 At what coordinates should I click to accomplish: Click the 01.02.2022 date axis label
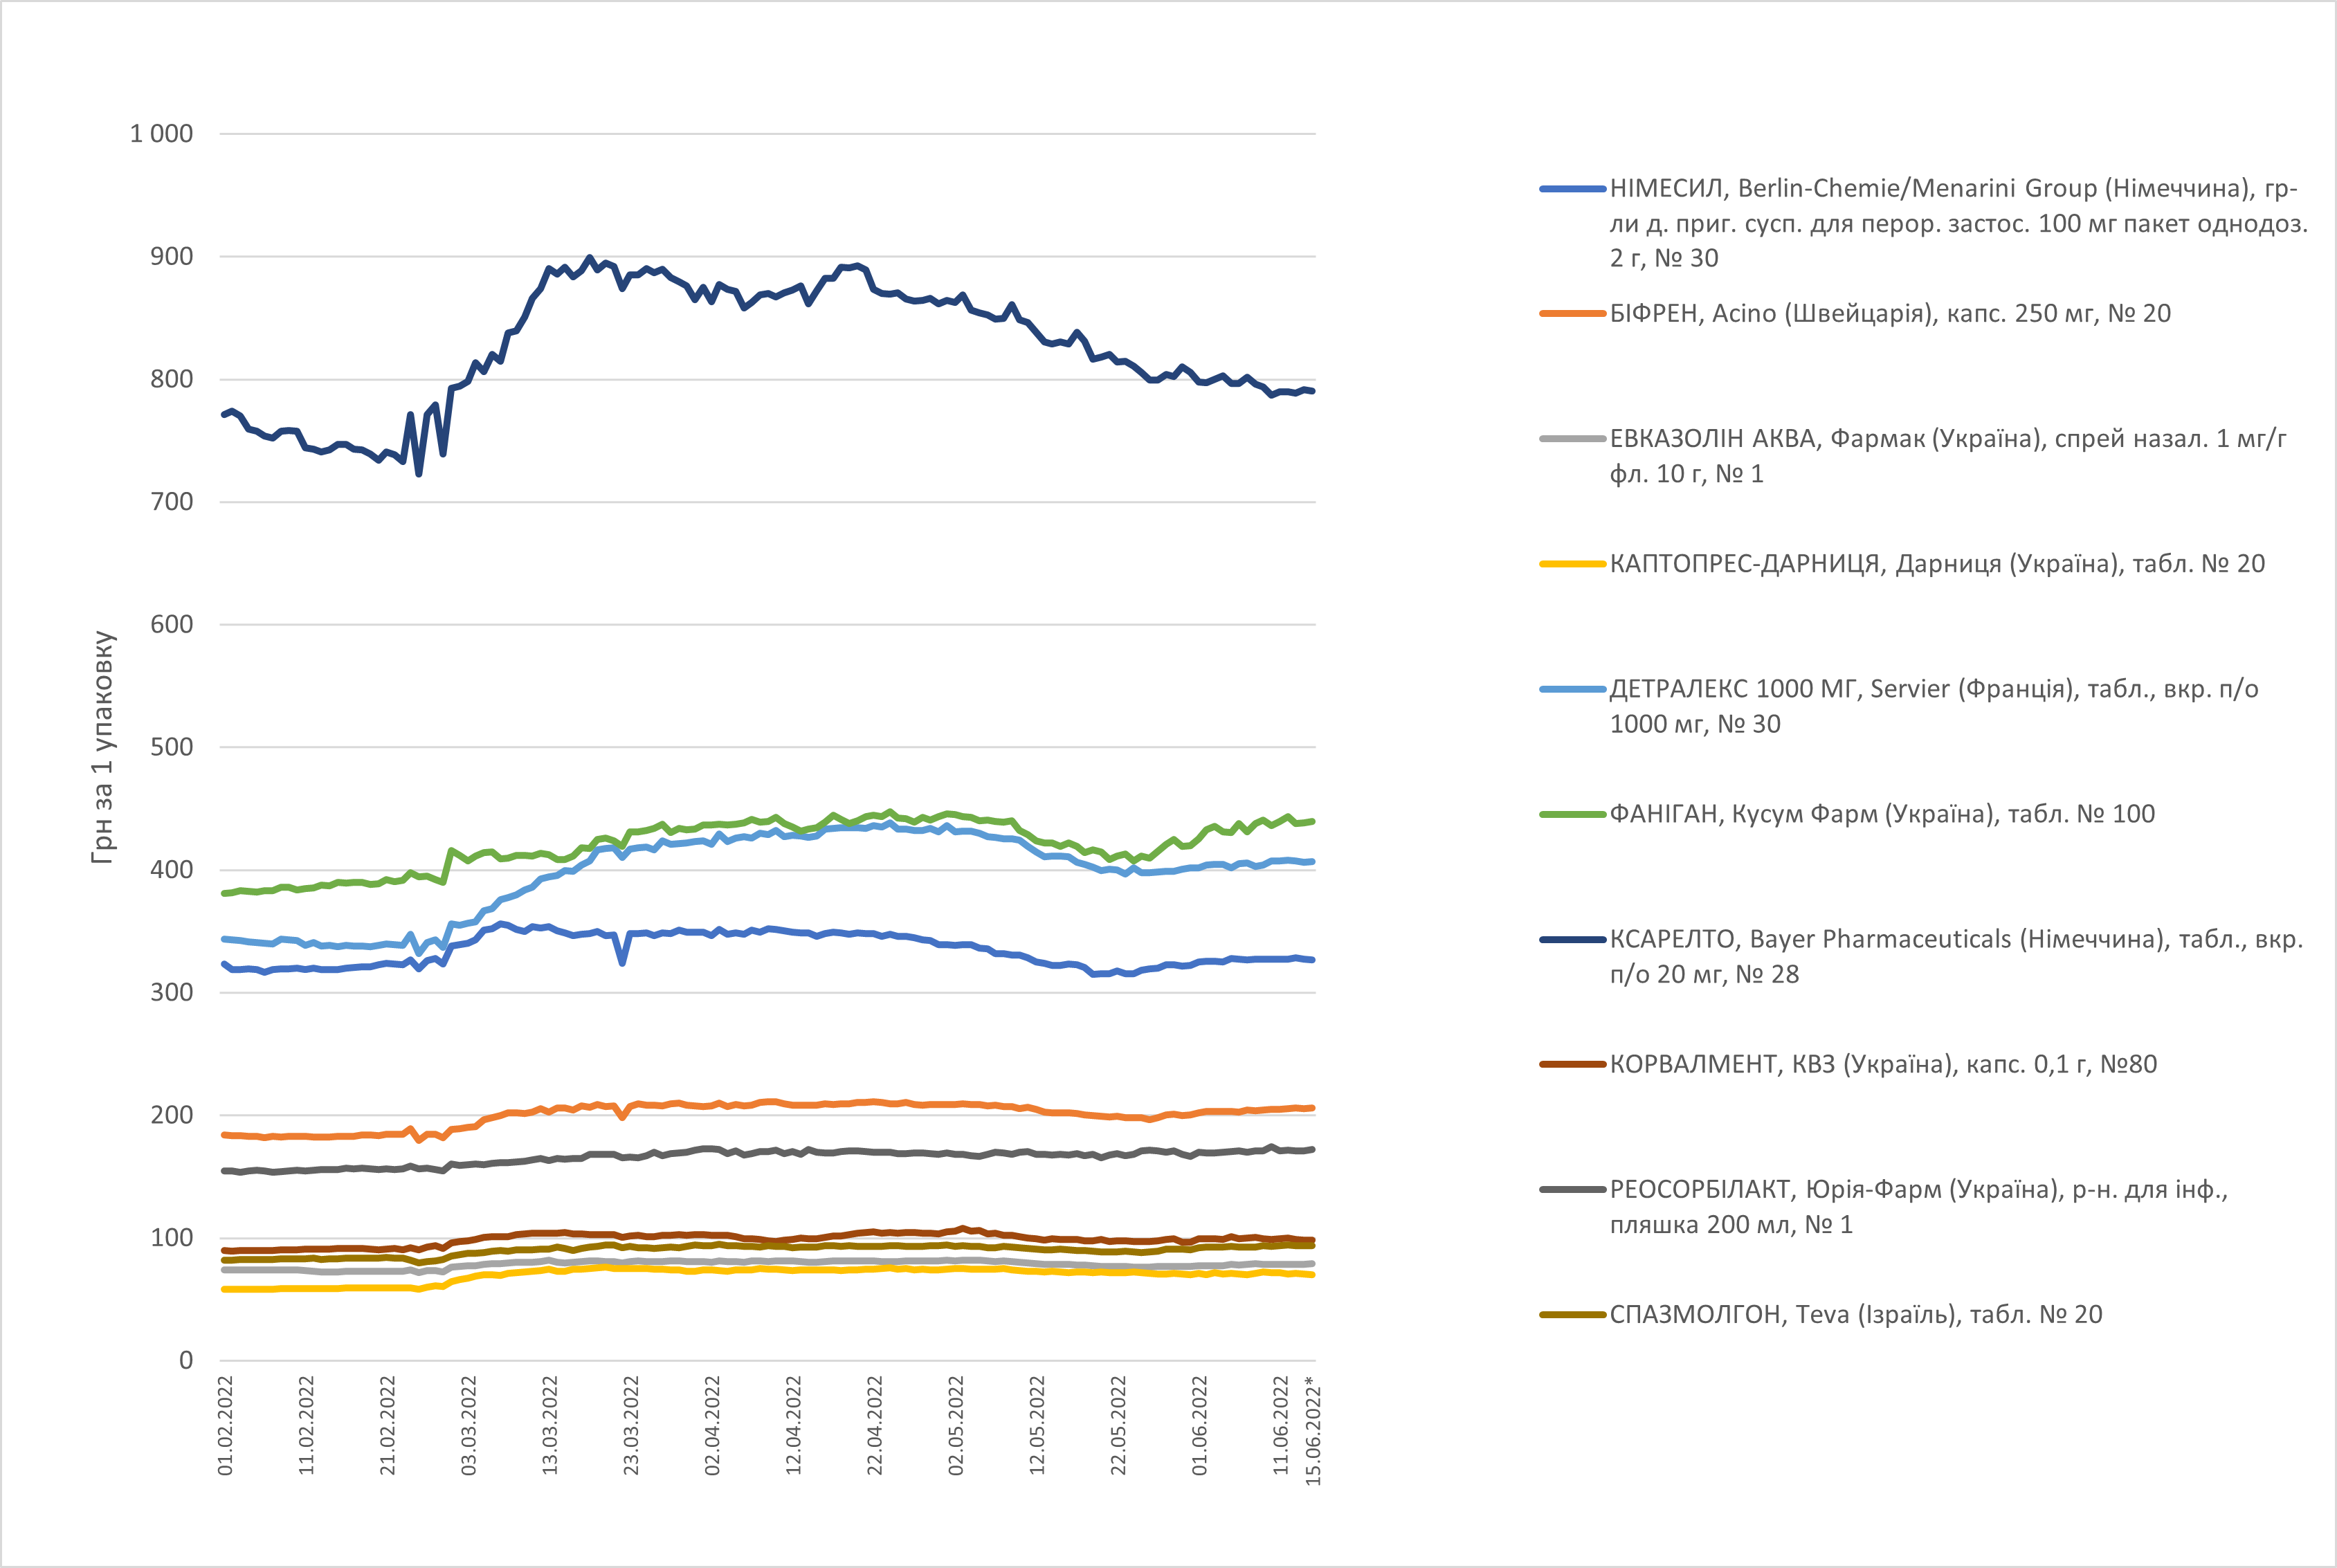click(225, 1425)
